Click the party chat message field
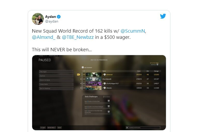 143,128
